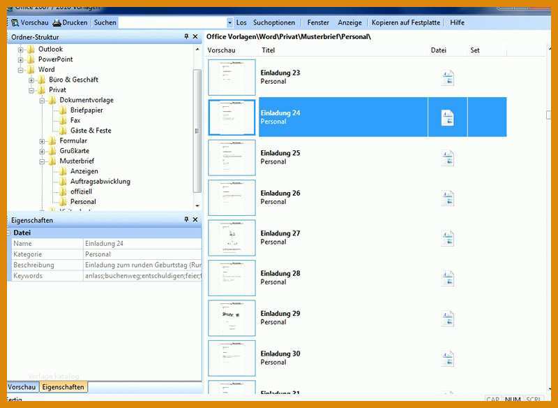The height and width of the screenshot is (408, 558).
Task: Select the Briefpapier folder
Action: coord(86,110)
